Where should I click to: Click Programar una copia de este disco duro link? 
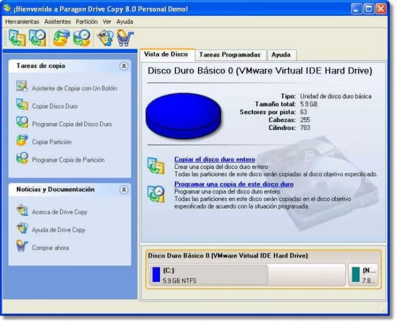tap(234, 184)
